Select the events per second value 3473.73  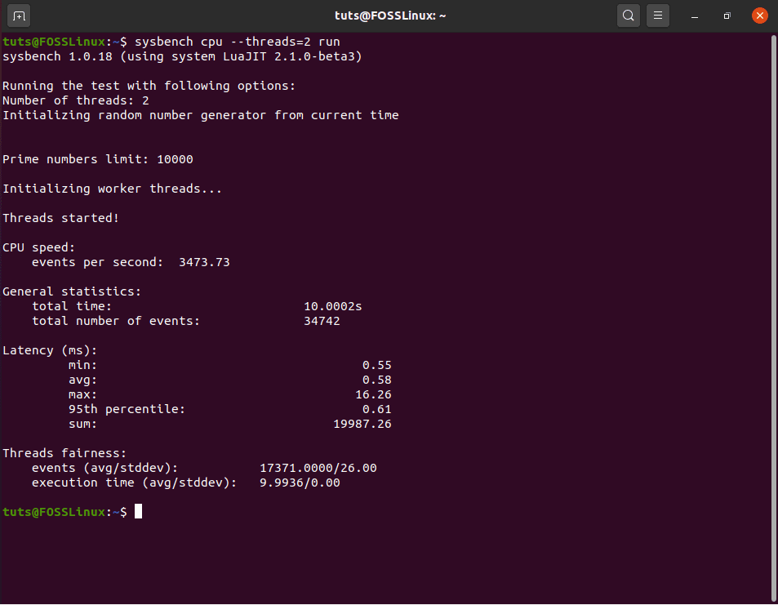(x=205, y=261)
